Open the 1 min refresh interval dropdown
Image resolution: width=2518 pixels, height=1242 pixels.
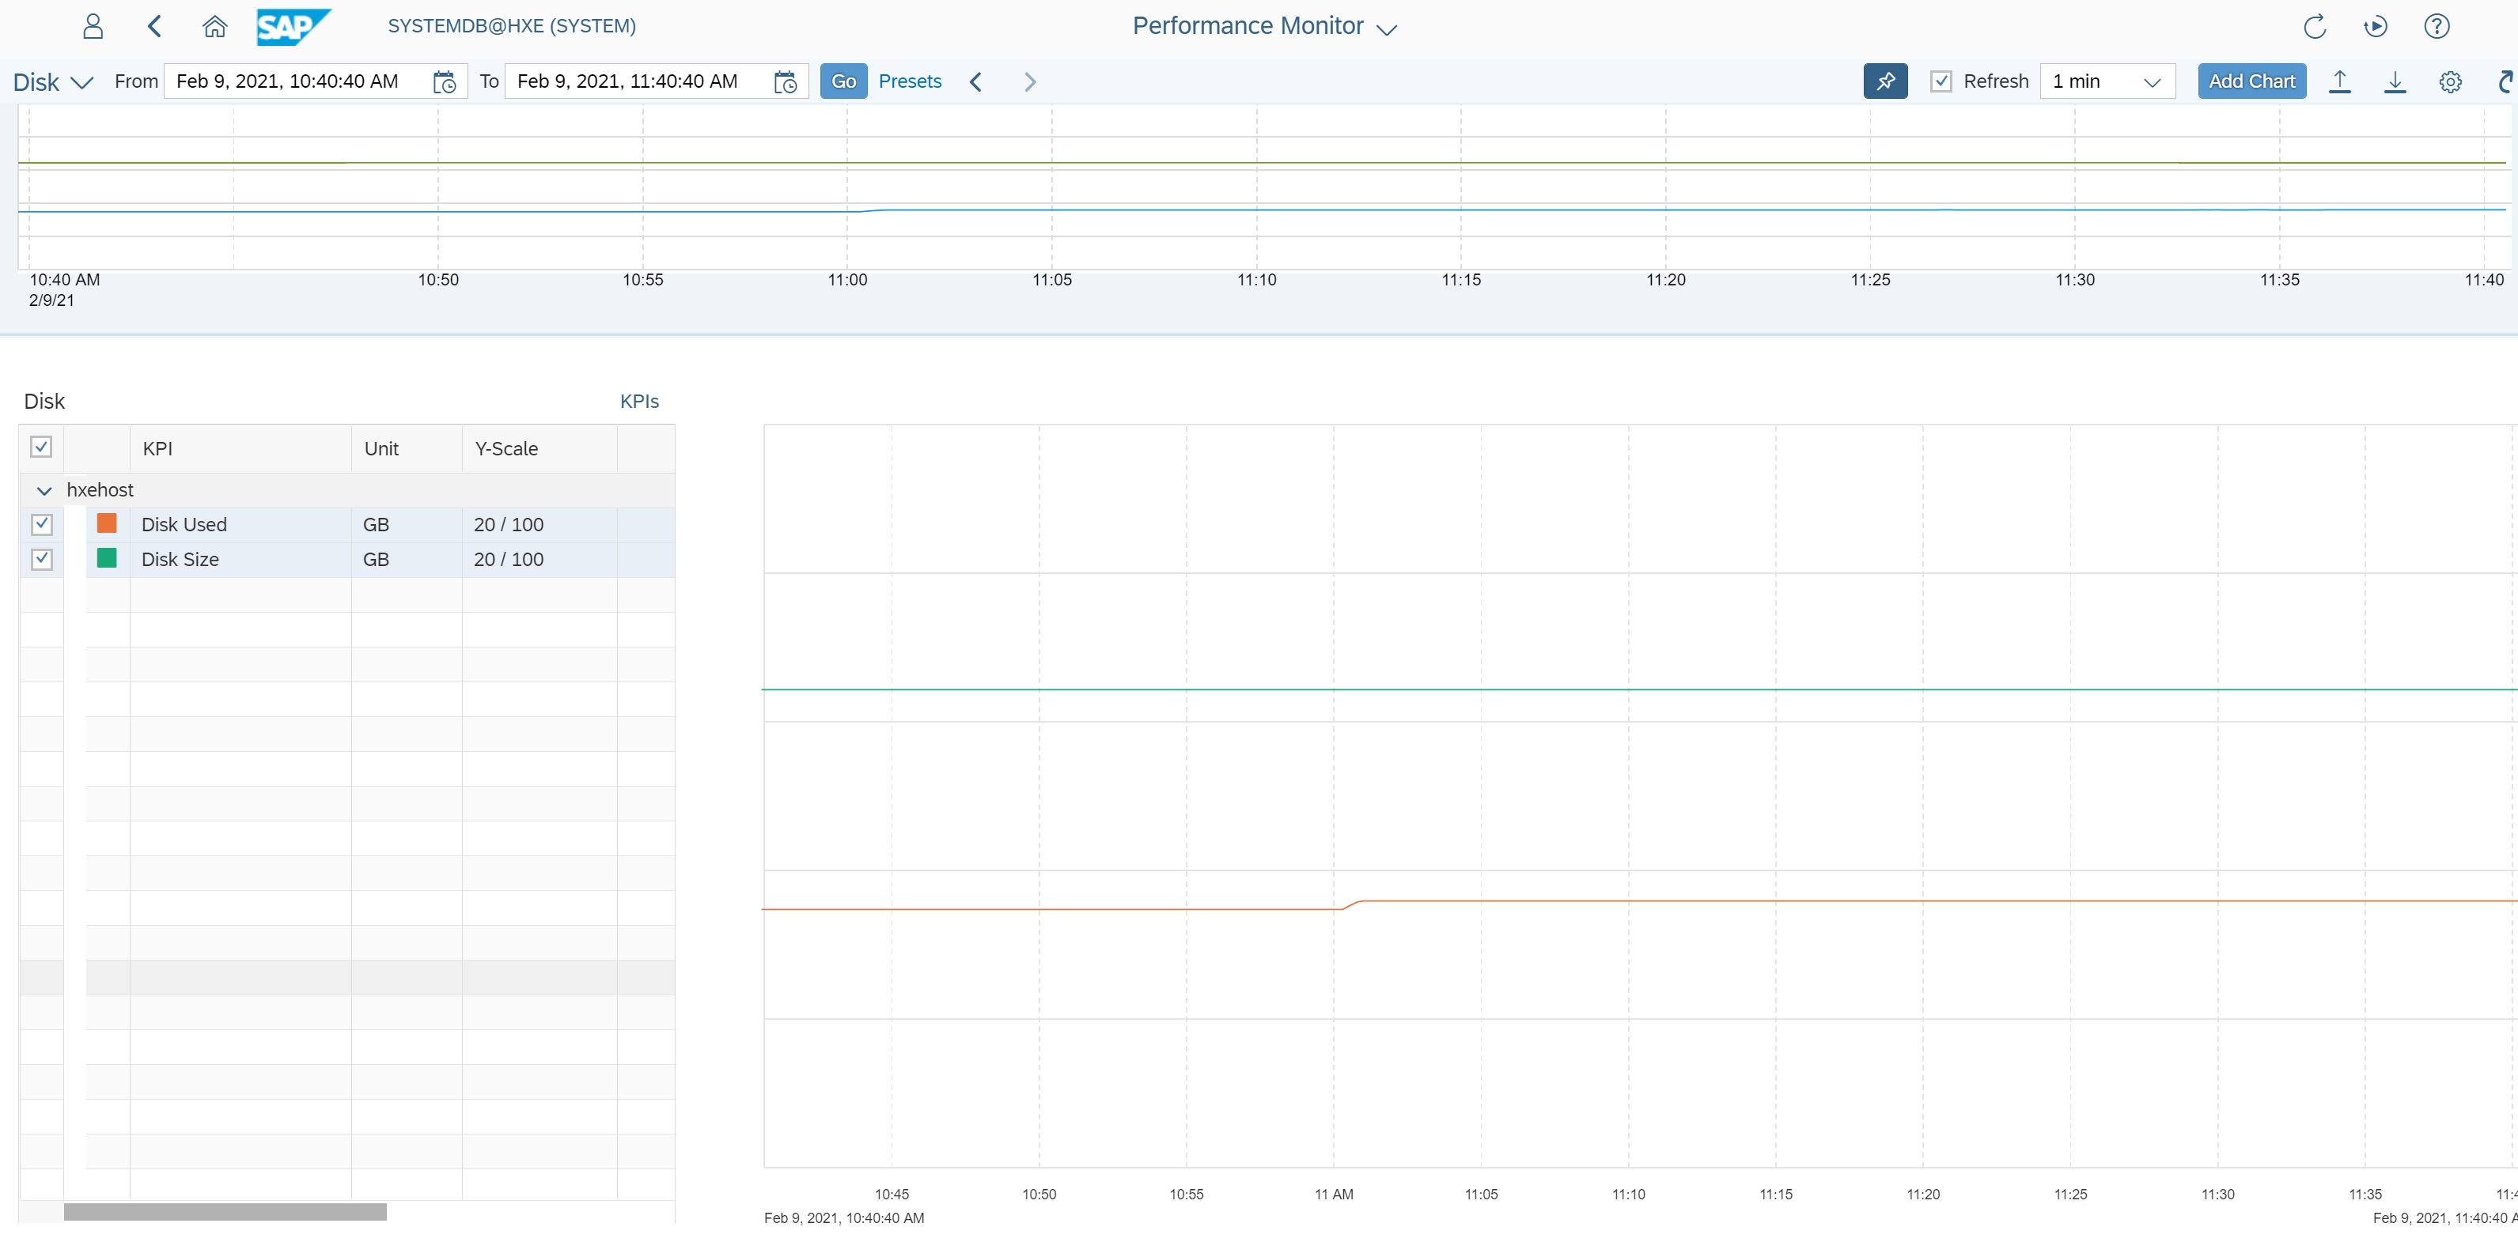(x=2107, y=81)
